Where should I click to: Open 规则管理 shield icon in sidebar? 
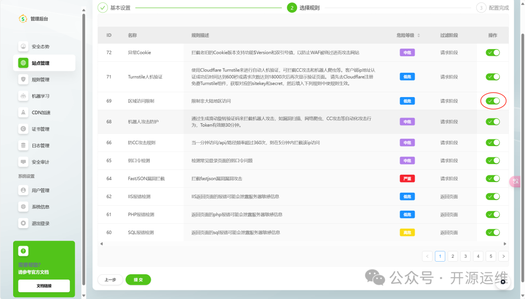23,80
